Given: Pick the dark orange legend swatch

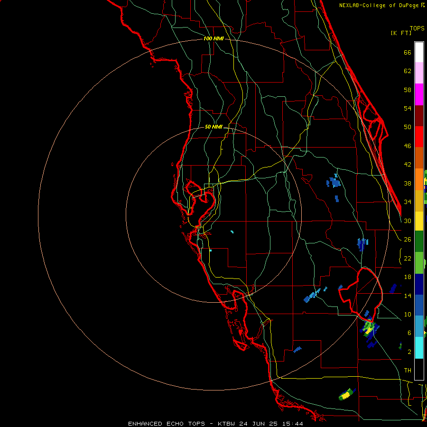Looking at the screenshot, I should 419,158.
